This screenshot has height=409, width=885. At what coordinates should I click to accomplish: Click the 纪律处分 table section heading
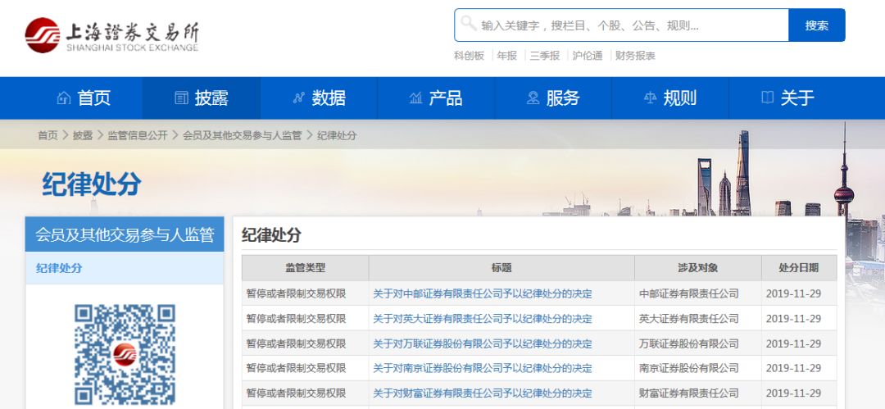271,235
